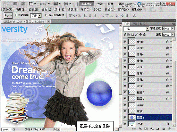Add a layer mask icon
Image resolution: width=177 pixels, height=132 pixels.
(146, 128)
